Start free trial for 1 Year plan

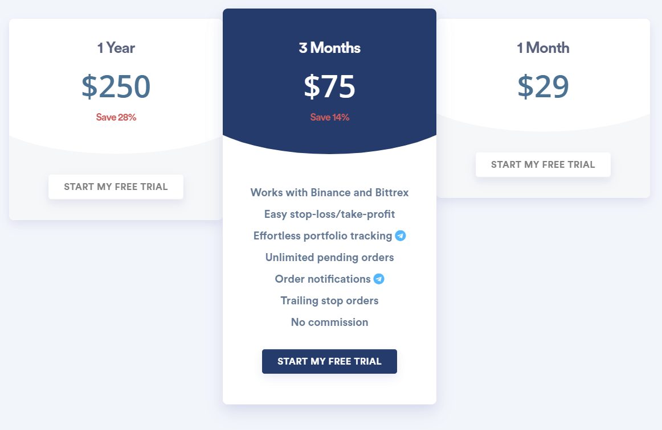click(116, 187)
